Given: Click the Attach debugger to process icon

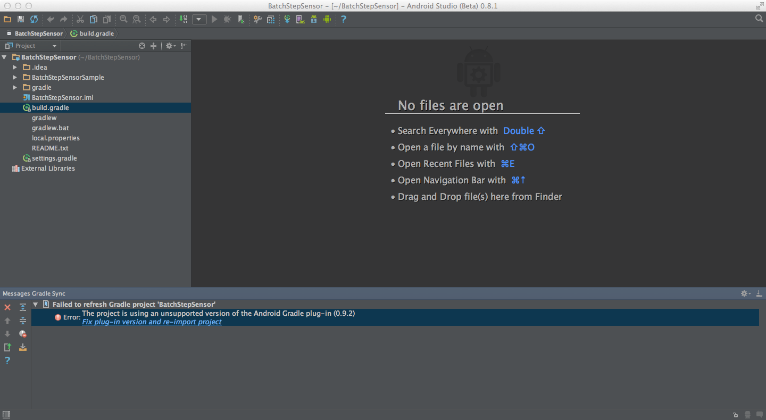Looking at the screenshot, I should [x=241, y=19].
